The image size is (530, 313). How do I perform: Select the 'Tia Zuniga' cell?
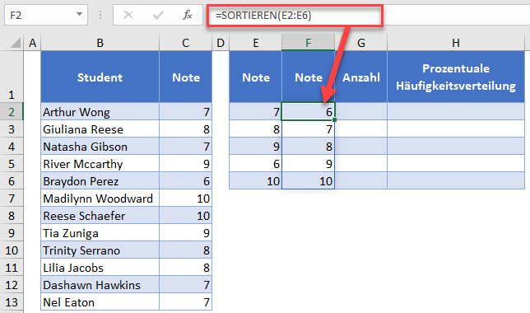tap(100, 232)
